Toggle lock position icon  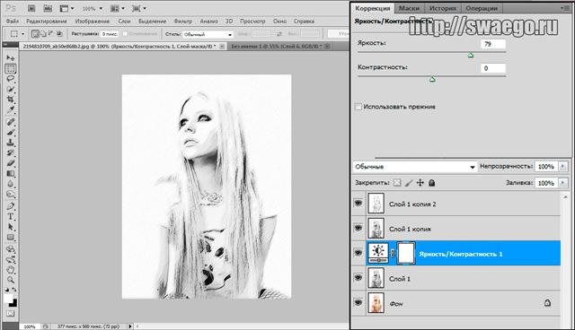pyautogui.click(x=420, y=183)
